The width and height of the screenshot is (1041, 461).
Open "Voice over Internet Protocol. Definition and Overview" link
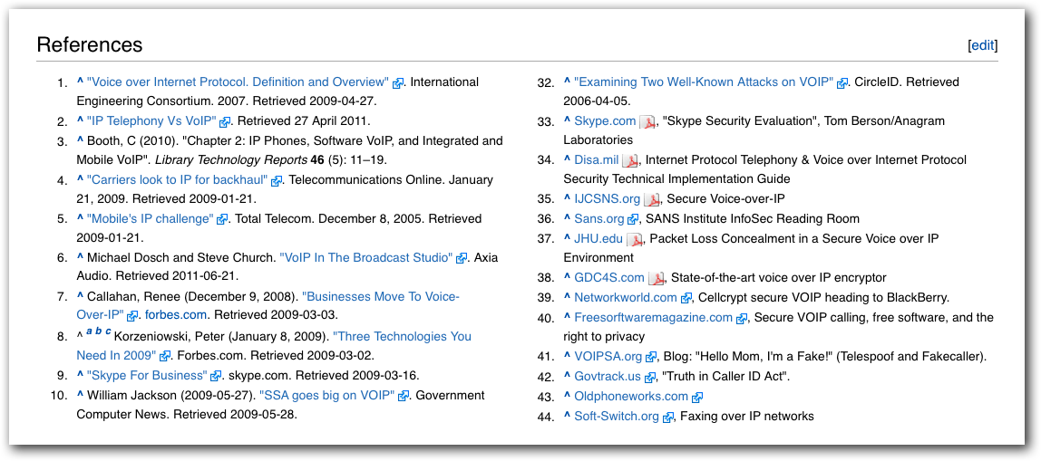[238, 82]
